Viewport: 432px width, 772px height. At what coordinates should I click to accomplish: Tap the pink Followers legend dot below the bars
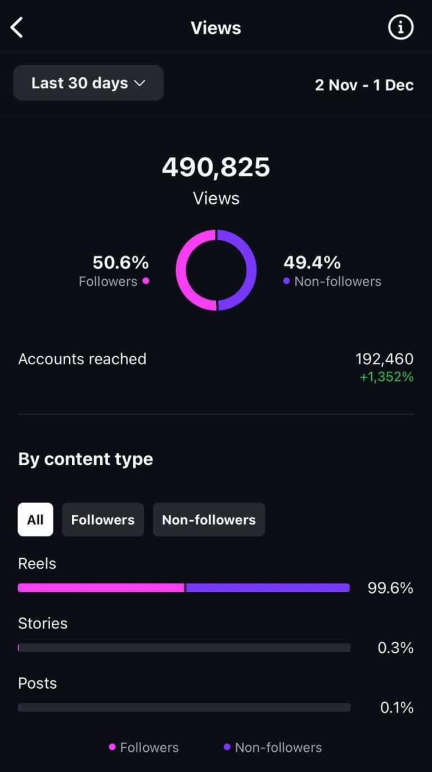(x=112, y=747)
